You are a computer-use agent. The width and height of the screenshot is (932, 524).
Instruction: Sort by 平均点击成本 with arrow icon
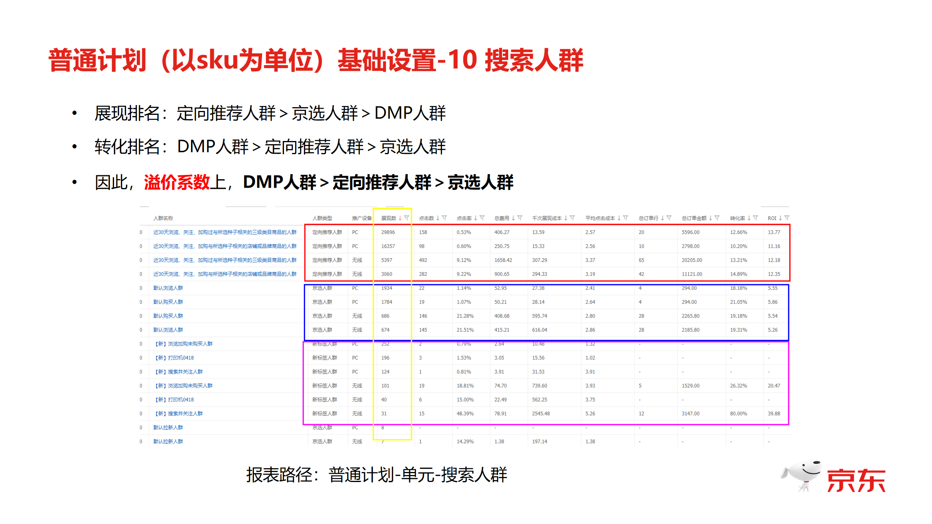pos(619,218)
